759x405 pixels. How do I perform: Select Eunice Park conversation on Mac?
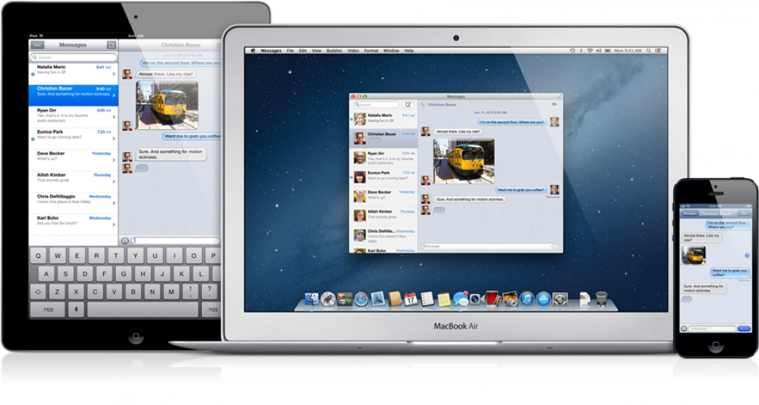(x=383, y=177)
